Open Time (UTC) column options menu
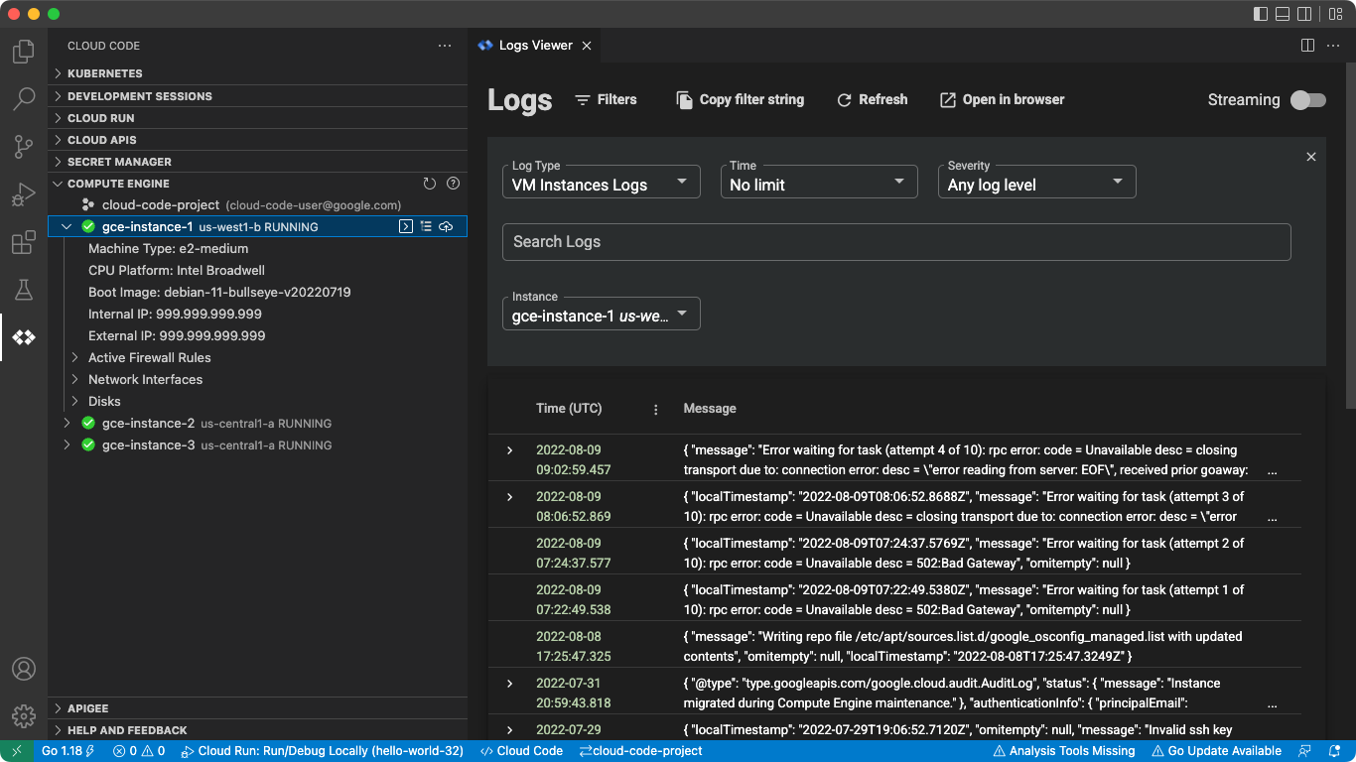 pos(655,409)
